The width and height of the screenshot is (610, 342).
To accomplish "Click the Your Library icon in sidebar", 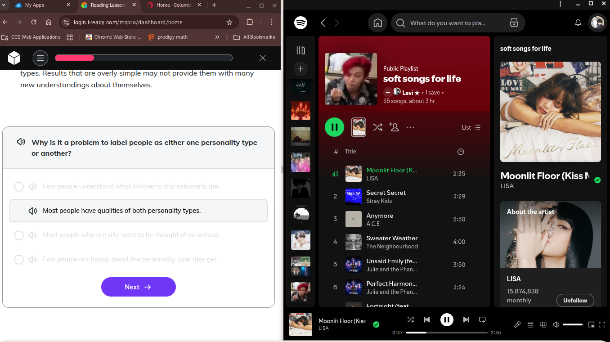I will pyautogui.click(x=301, y=50).
